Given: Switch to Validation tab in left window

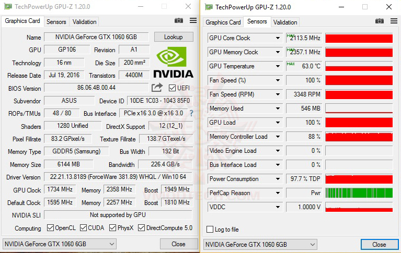Looking at the screenshot, I should click(84, 22).
